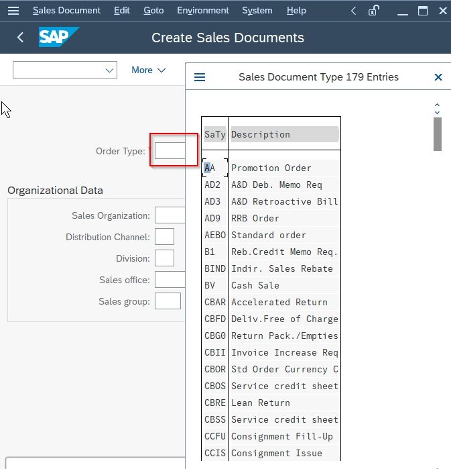This screenshot has height=469, width=451.
Task: Select Indir. Sales Rebate description
Action: (282, 268)
